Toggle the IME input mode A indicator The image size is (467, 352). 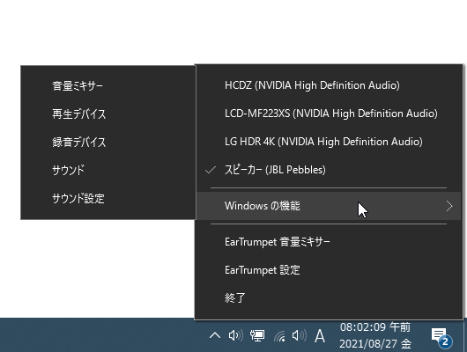(320, 336)
